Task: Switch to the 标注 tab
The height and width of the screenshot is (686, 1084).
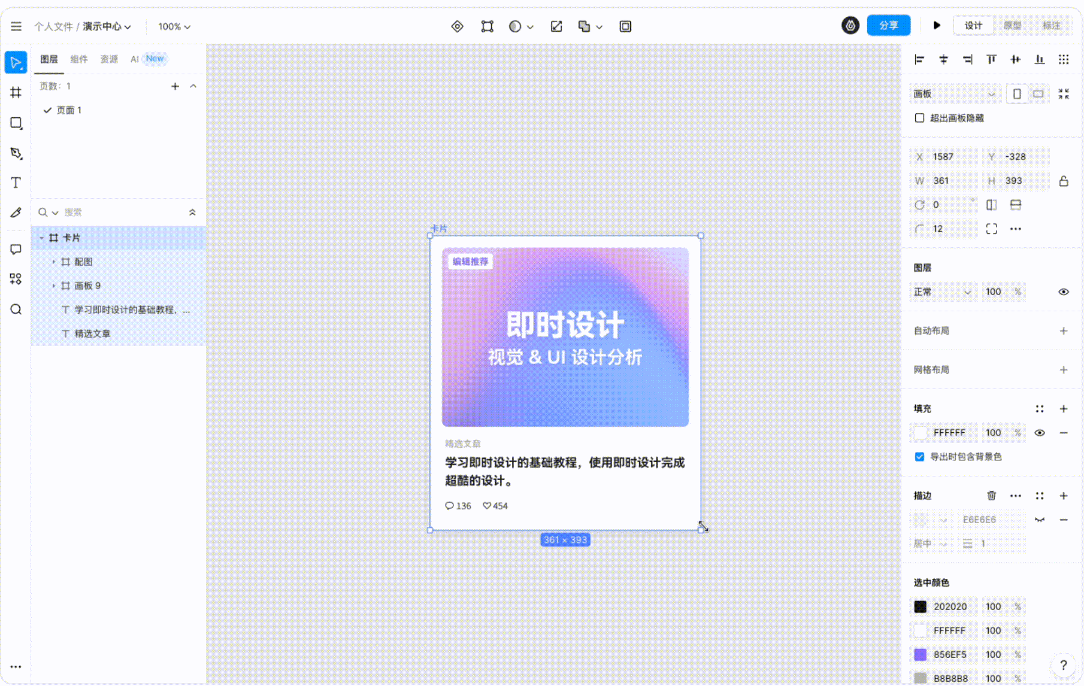Action: [1052, 26]
